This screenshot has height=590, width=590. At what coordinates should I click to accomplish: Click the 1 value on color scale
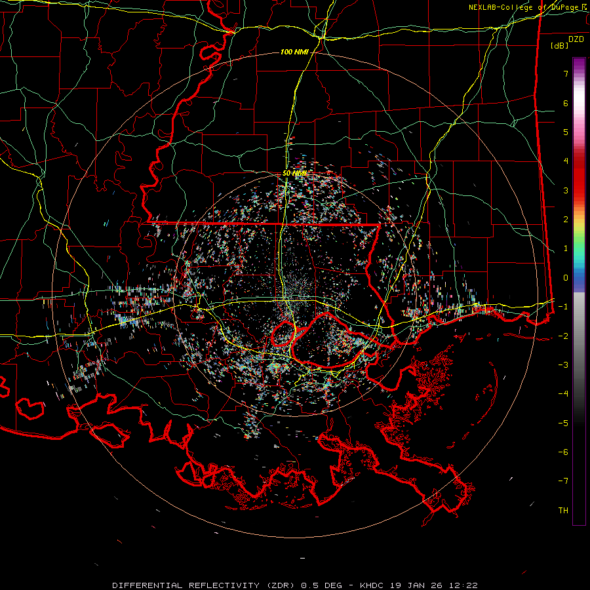click(566, 248)
